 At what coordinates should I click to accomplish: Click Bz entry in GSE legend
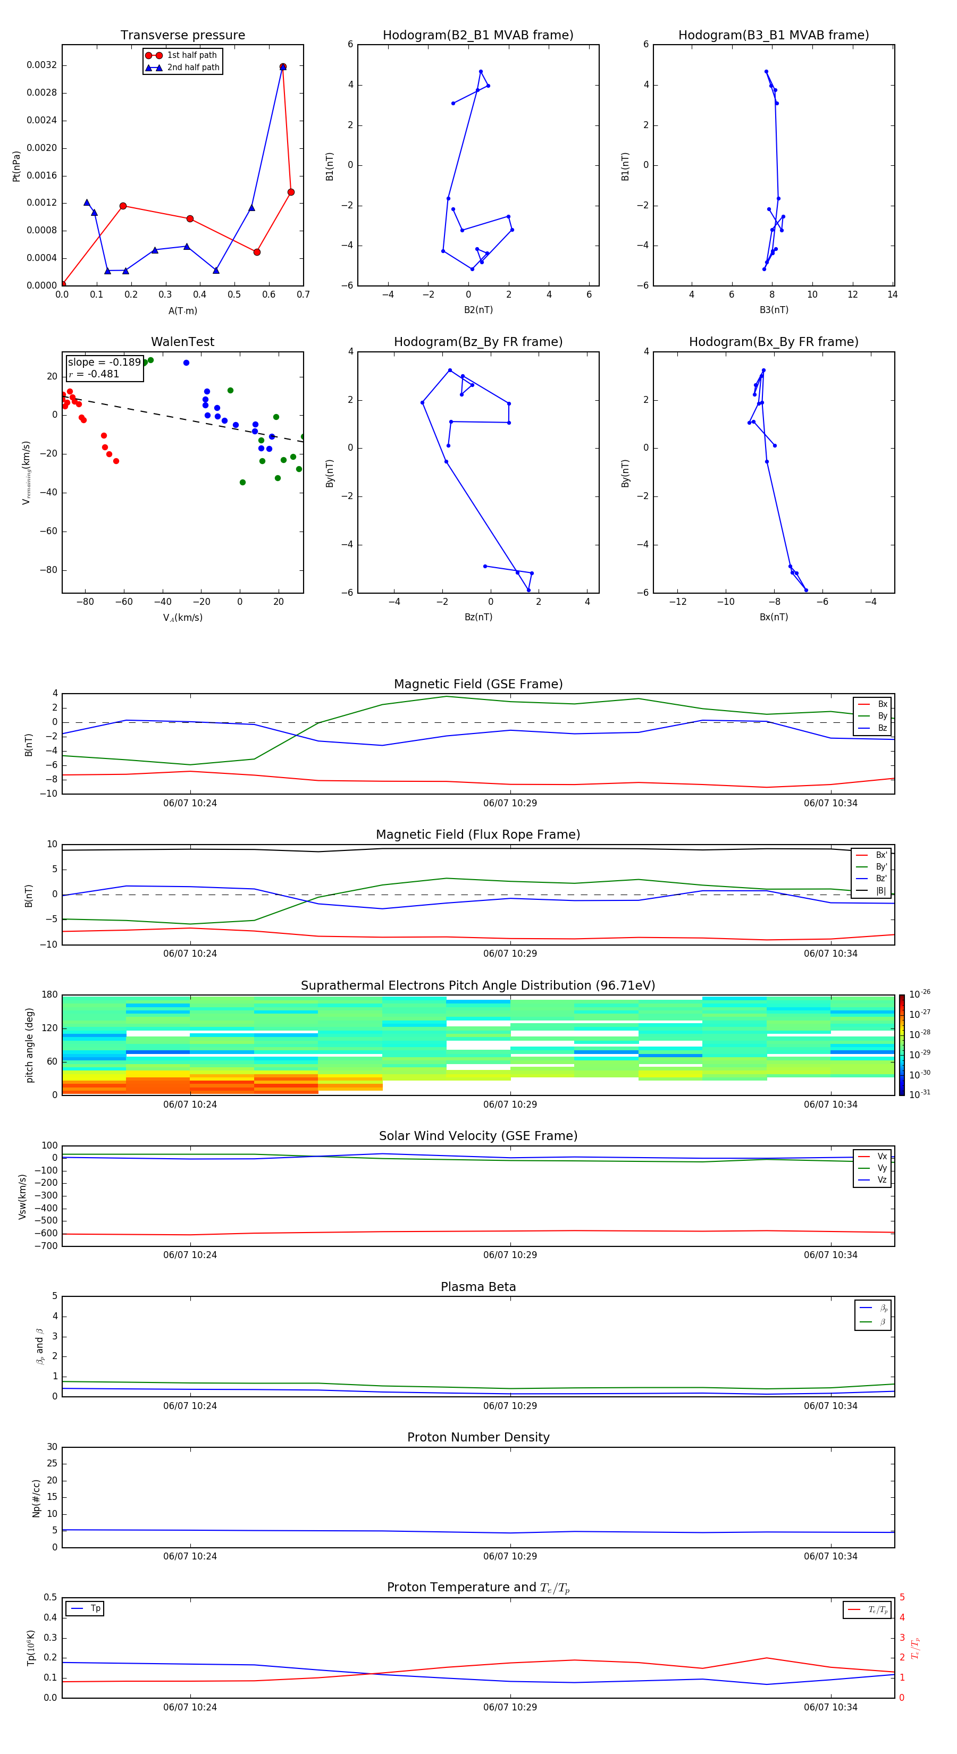872,729
